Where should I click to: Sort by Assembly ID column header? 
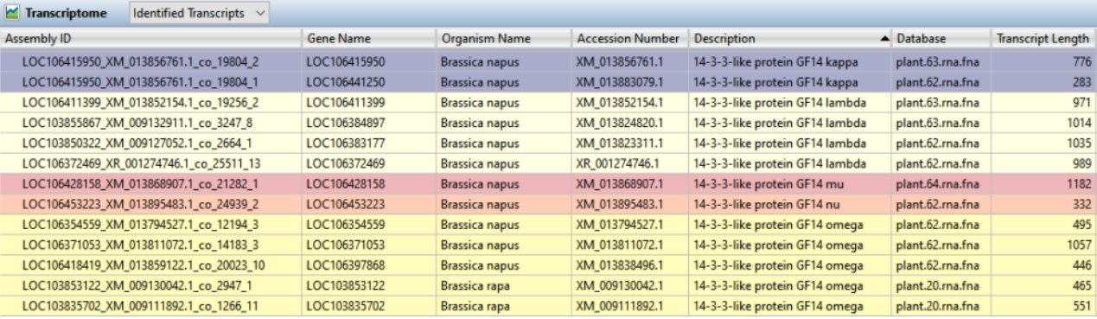tap(151, 39)
